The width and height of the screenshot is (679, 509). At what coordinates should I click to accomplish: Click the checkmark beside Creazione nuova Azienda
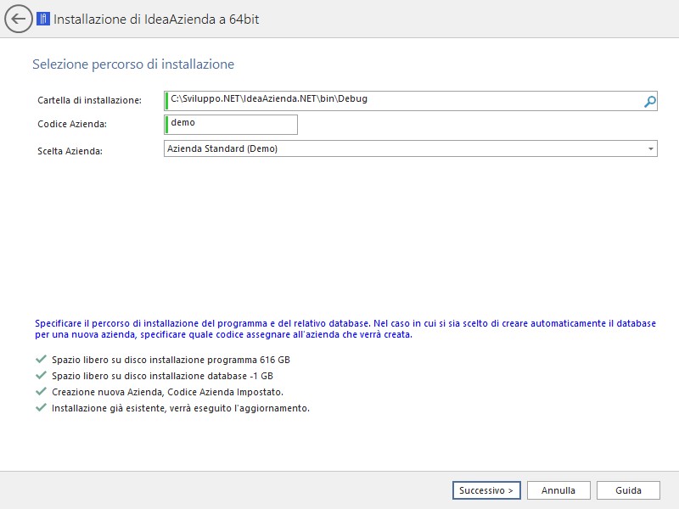coord(41,391)
